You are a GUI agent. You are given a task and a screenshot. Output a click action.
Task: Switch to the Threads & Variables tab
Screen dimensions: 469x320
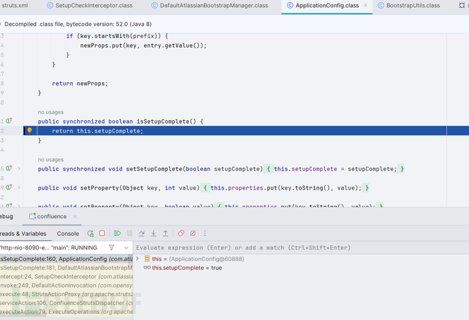click(x=23, y=234)
